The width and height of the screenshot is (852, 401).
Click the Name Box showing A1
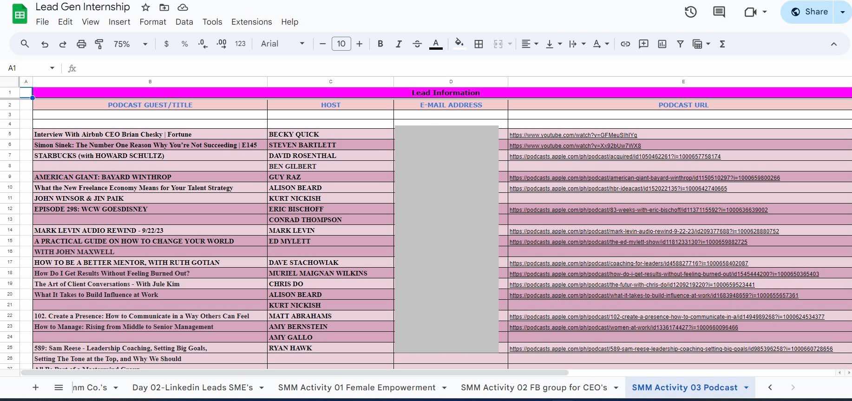pyautogui.click(x=31, y=68)
